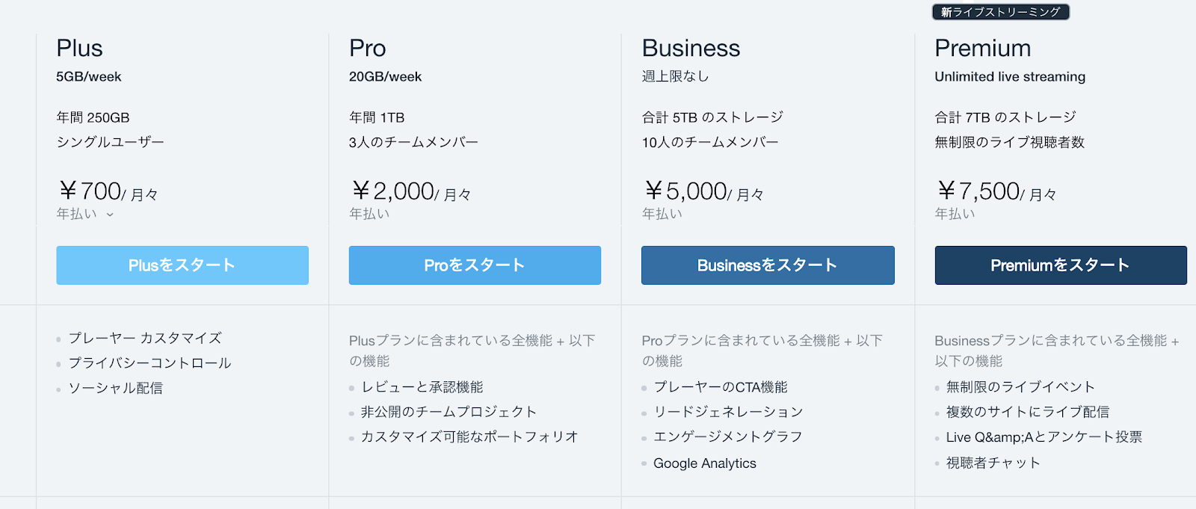The image size is (1196, 509).
Task: Click the 新ライブストリーミング badge
Action: click(1000, 12)
